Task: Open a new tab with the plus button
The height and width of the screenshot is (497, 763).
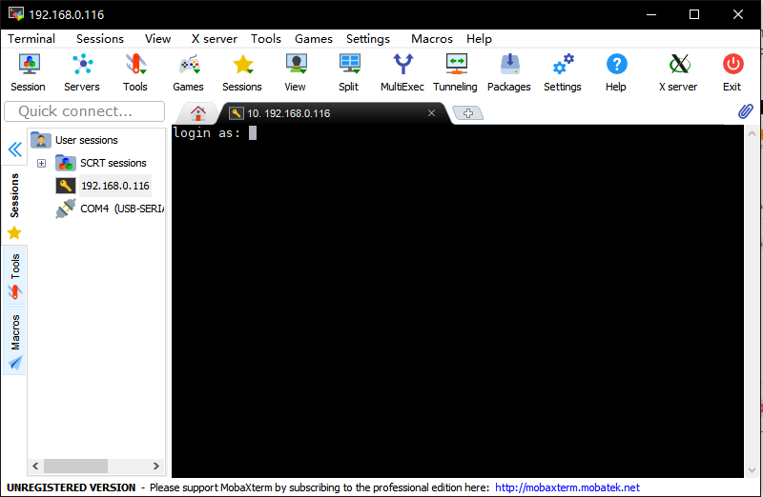Action: click(467, 113)
